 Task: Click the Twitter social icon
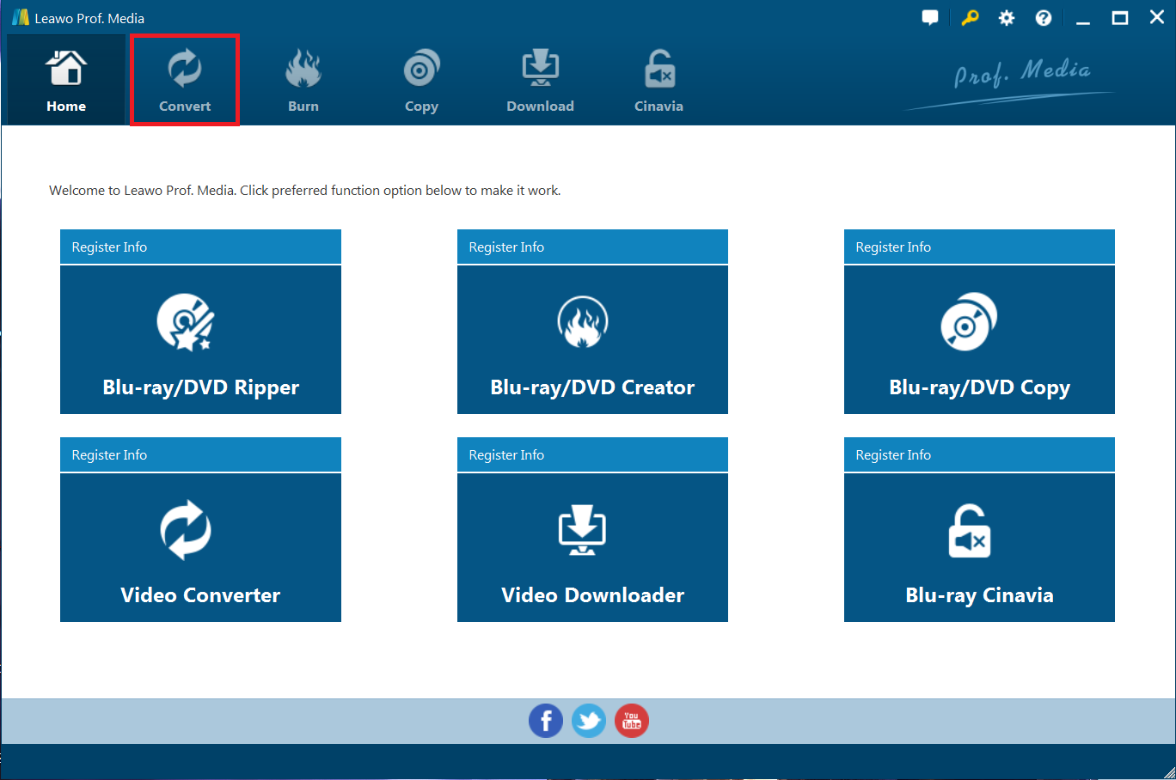click(589, 721)
